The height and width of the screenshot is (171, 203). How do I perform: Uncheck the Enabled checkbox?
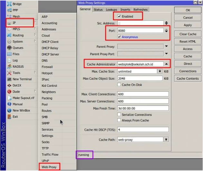120,16
